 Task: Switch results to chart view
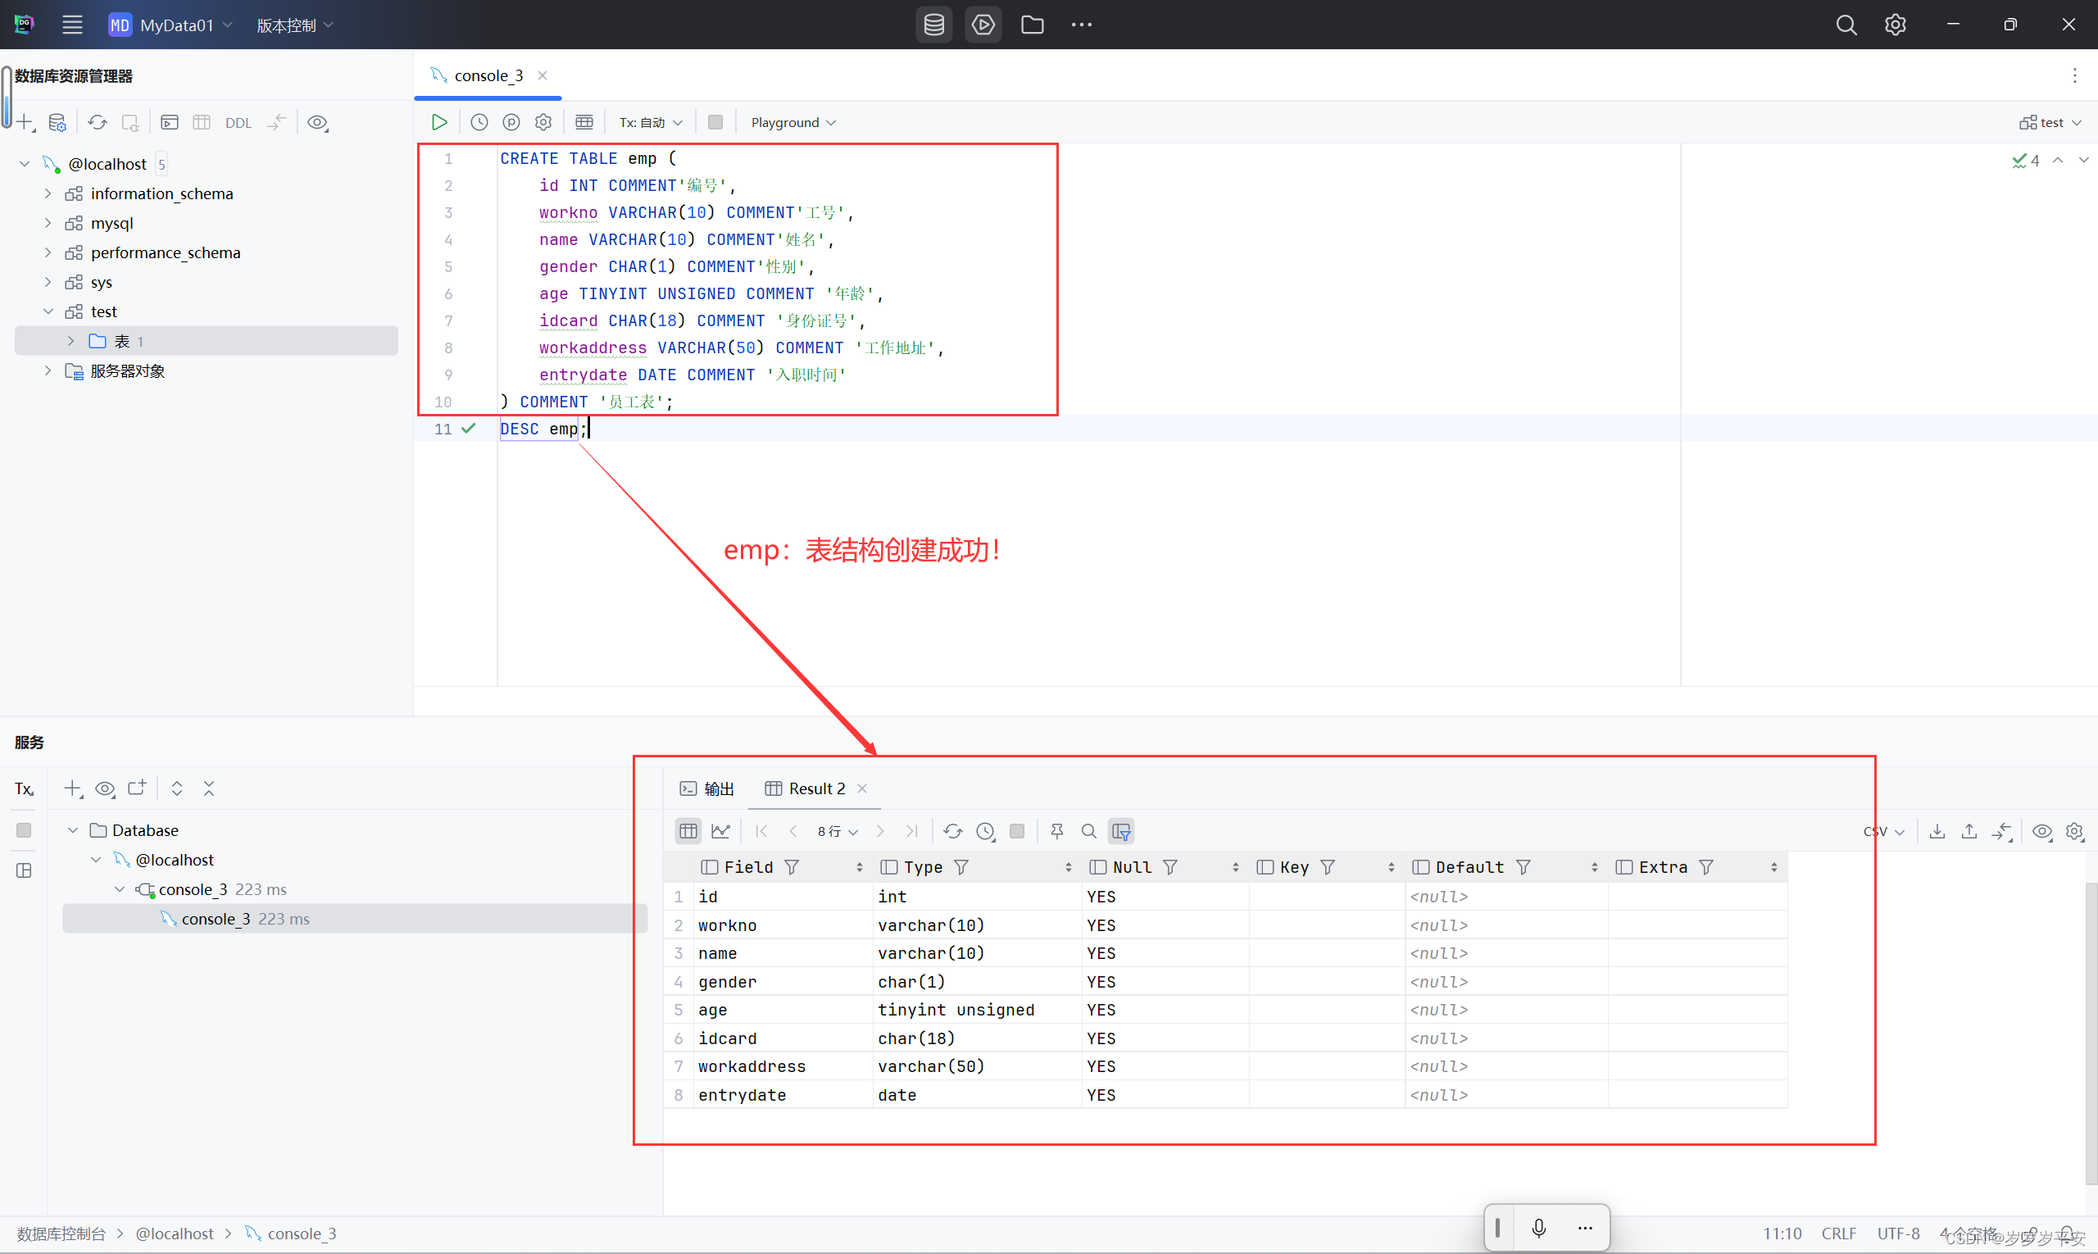[720, 832]
